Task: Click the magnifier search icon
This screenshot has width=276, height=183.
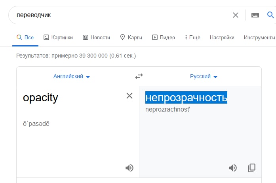Action: pyautogui.click(x=271, y=15)
